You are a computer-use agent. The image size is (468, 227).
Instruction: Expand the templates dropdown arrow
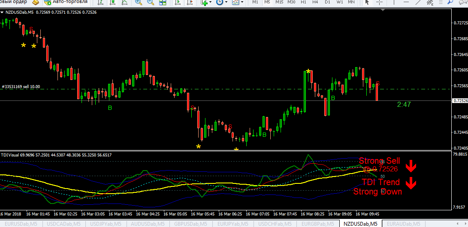click(x=242, y=3)
